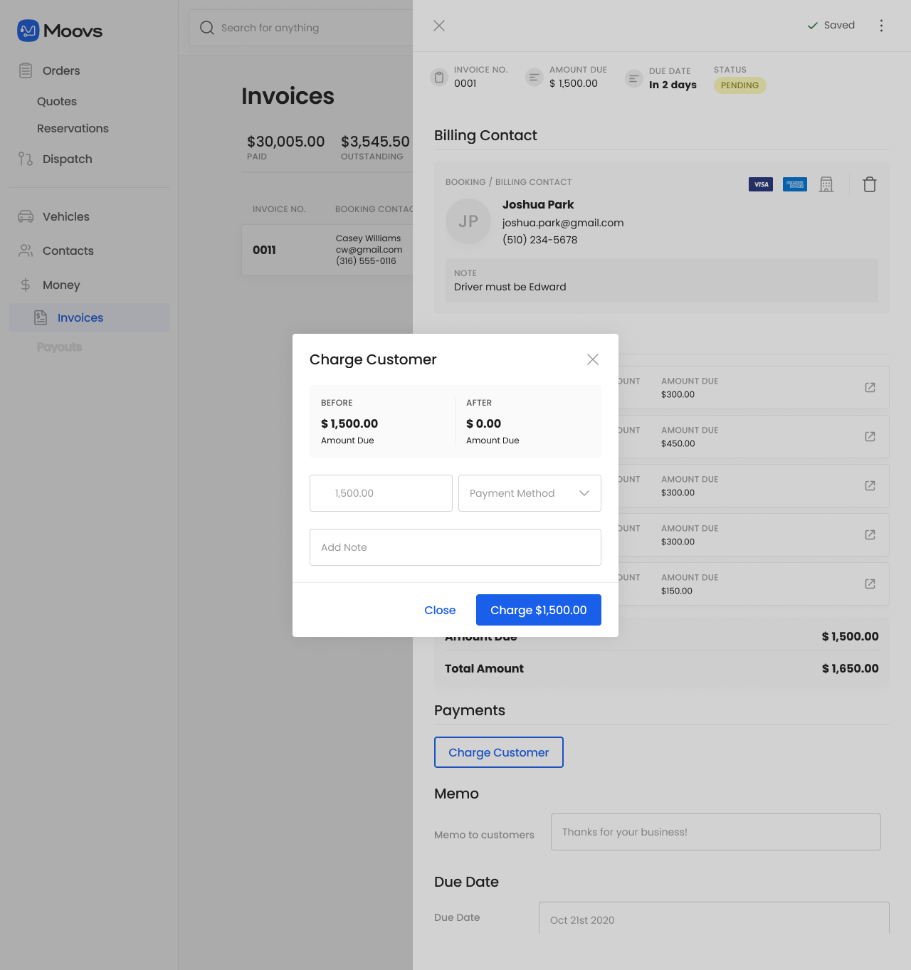Screen dimensions: 911x970
Task: Select the PENDING status badge
Action: [739, 85]
